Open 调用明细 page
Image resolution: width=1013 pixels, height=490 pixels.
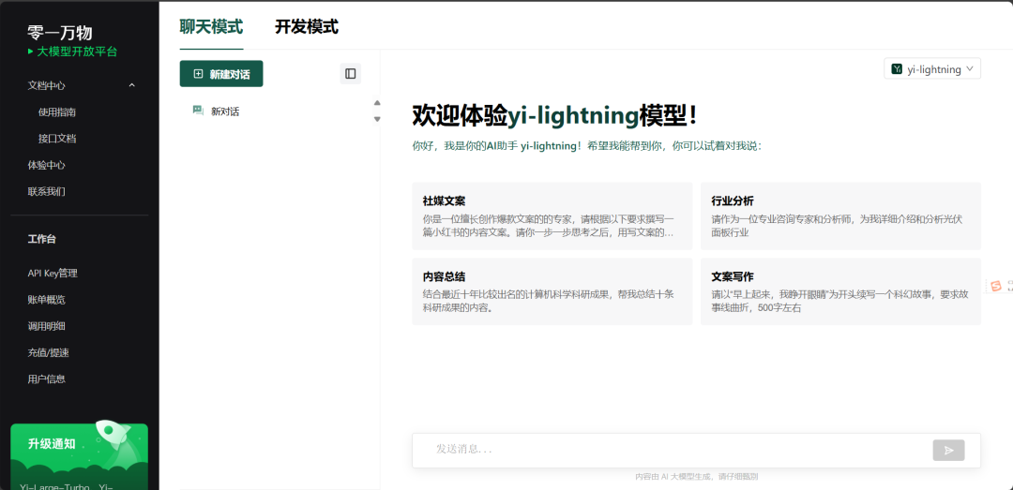(47, 326)
